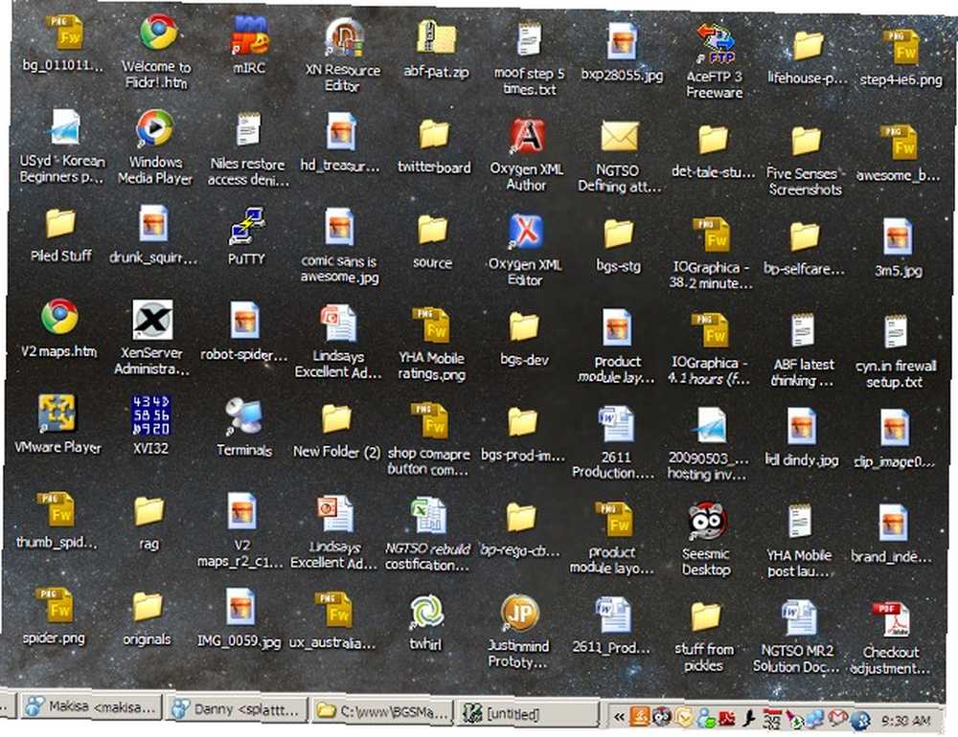Open Seesmic Desktop

click(x=707, y=521)
